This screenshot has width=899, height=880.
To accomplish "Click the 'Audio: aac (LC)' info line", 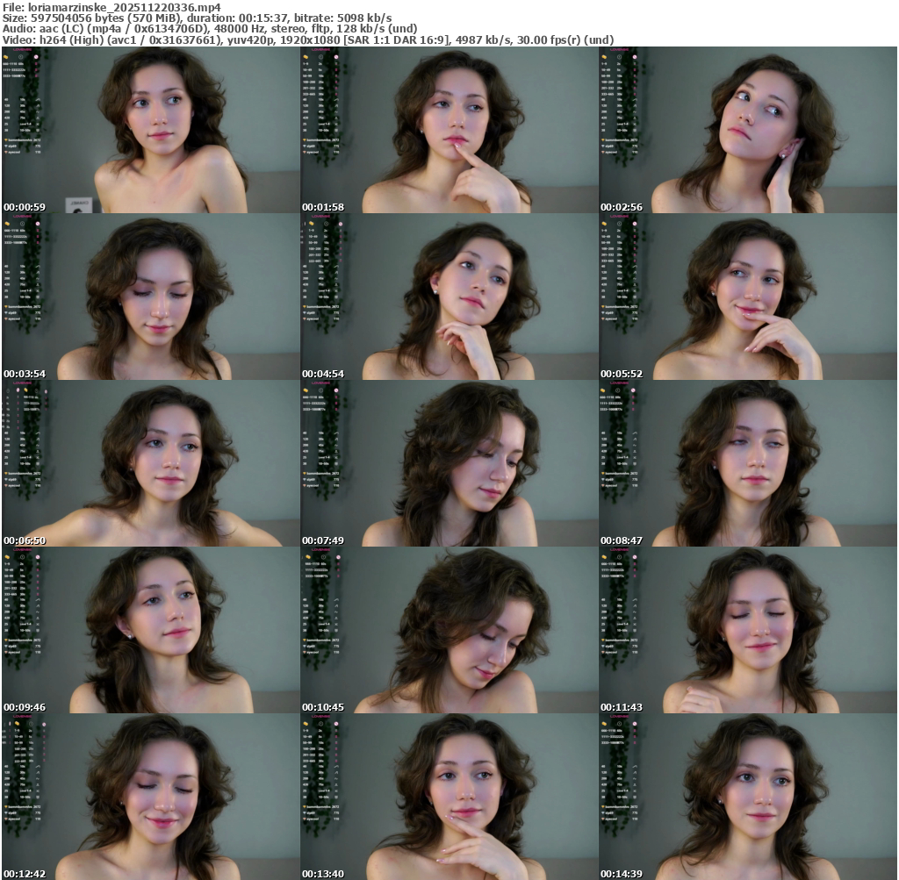I will 210,29.
